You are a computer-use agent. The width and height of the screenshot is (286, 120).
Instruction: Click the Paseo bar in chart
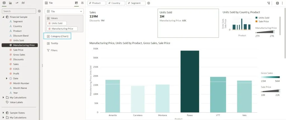(x=190, y=81)
